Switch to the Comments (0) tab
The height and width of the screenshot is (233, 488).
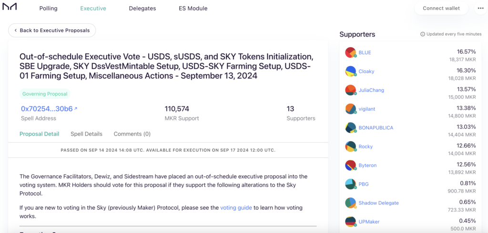coord(132,134)
